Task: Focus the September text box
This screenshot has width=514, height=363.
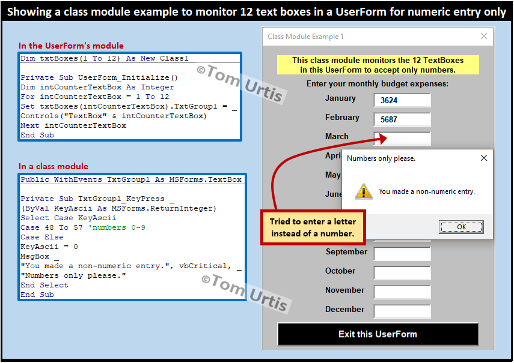Action: 402,254
